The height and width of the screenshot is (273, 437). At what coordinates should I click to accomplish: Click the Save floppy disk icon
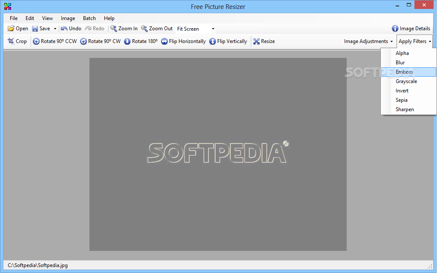tap(35, 29)
